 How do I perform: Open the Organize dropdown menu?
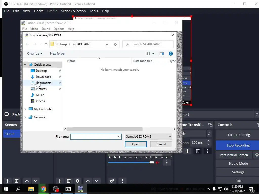click(x=35, y=54)
